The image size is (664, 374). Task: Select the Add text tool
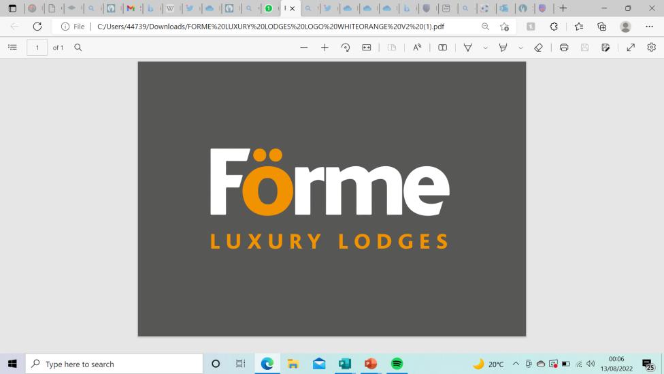click(442, 48)
